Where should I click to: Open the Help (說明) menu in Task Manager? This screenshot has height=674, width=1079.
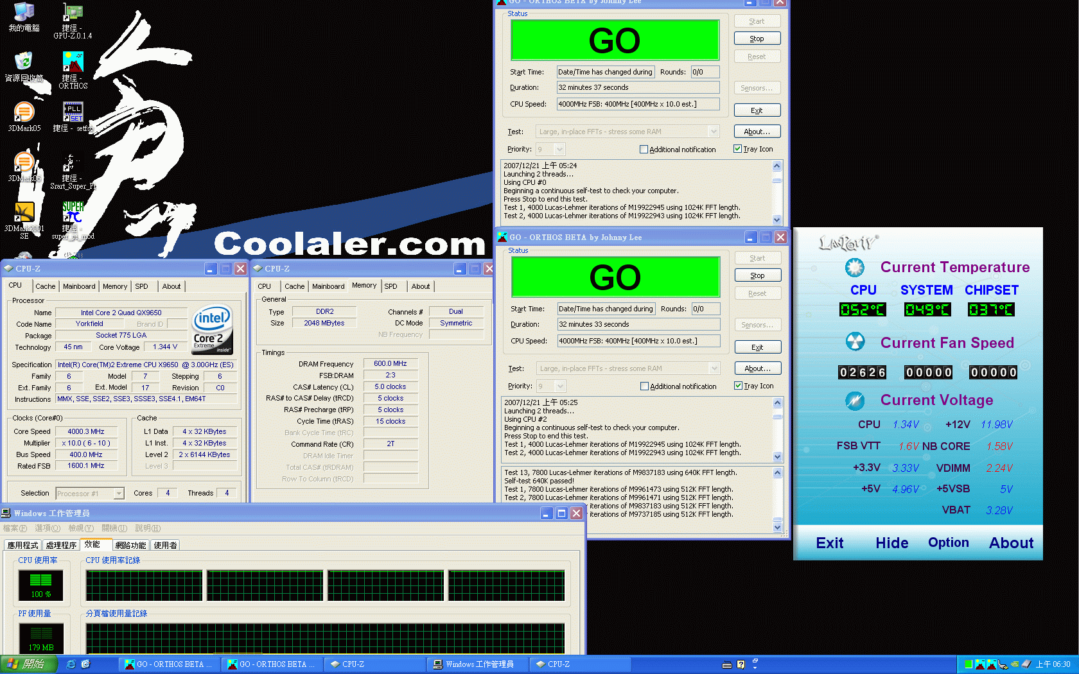point(148,528)
